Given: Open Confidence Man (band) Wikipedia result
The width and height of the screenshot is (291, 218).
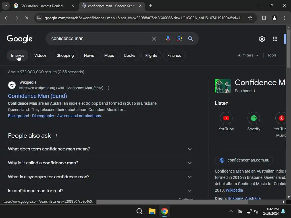Looking at the screenshot, I should [x=37, y=96].
